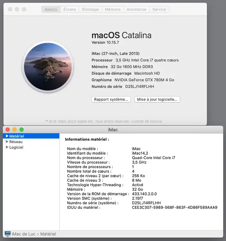This screenshot has height=241, width=226.
Task: Click Vitesse du processeur label
Action: (88, 162)
